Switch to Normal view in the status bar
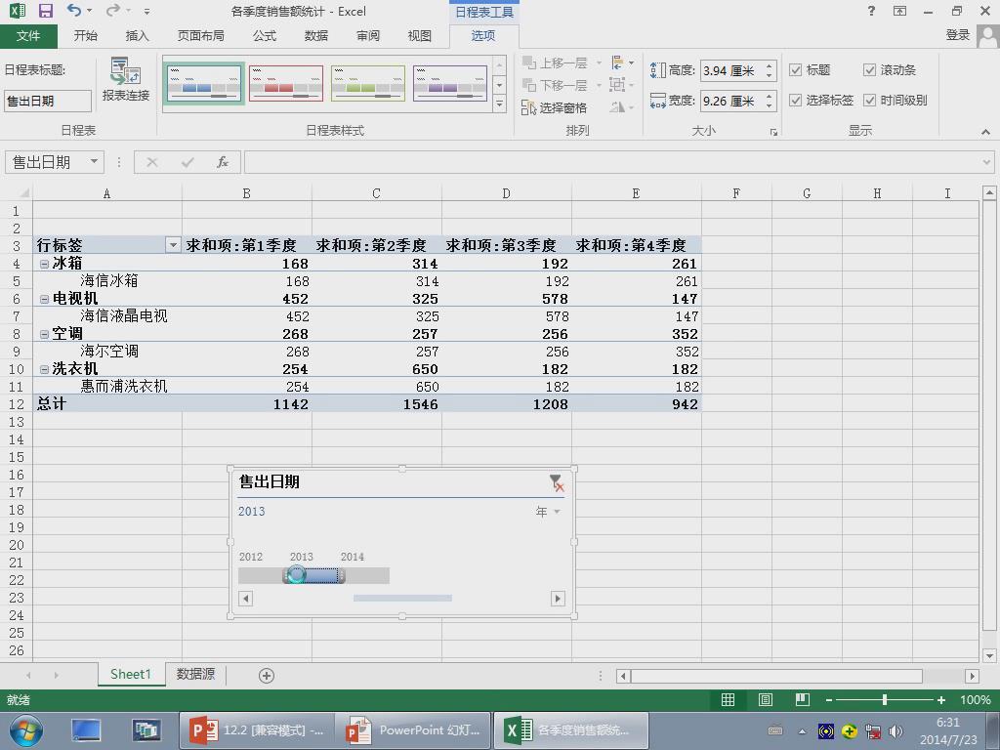Screen dimensions: 1000x750 point(728,699)
